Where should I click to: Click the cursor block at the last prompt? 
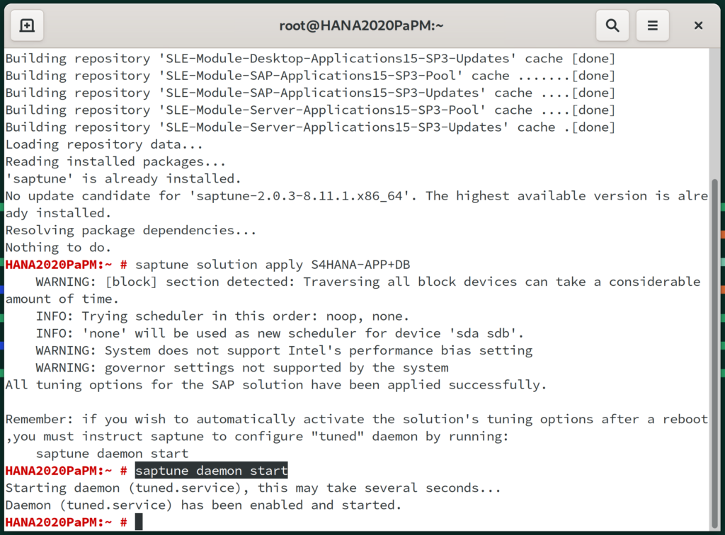point(139,522)
